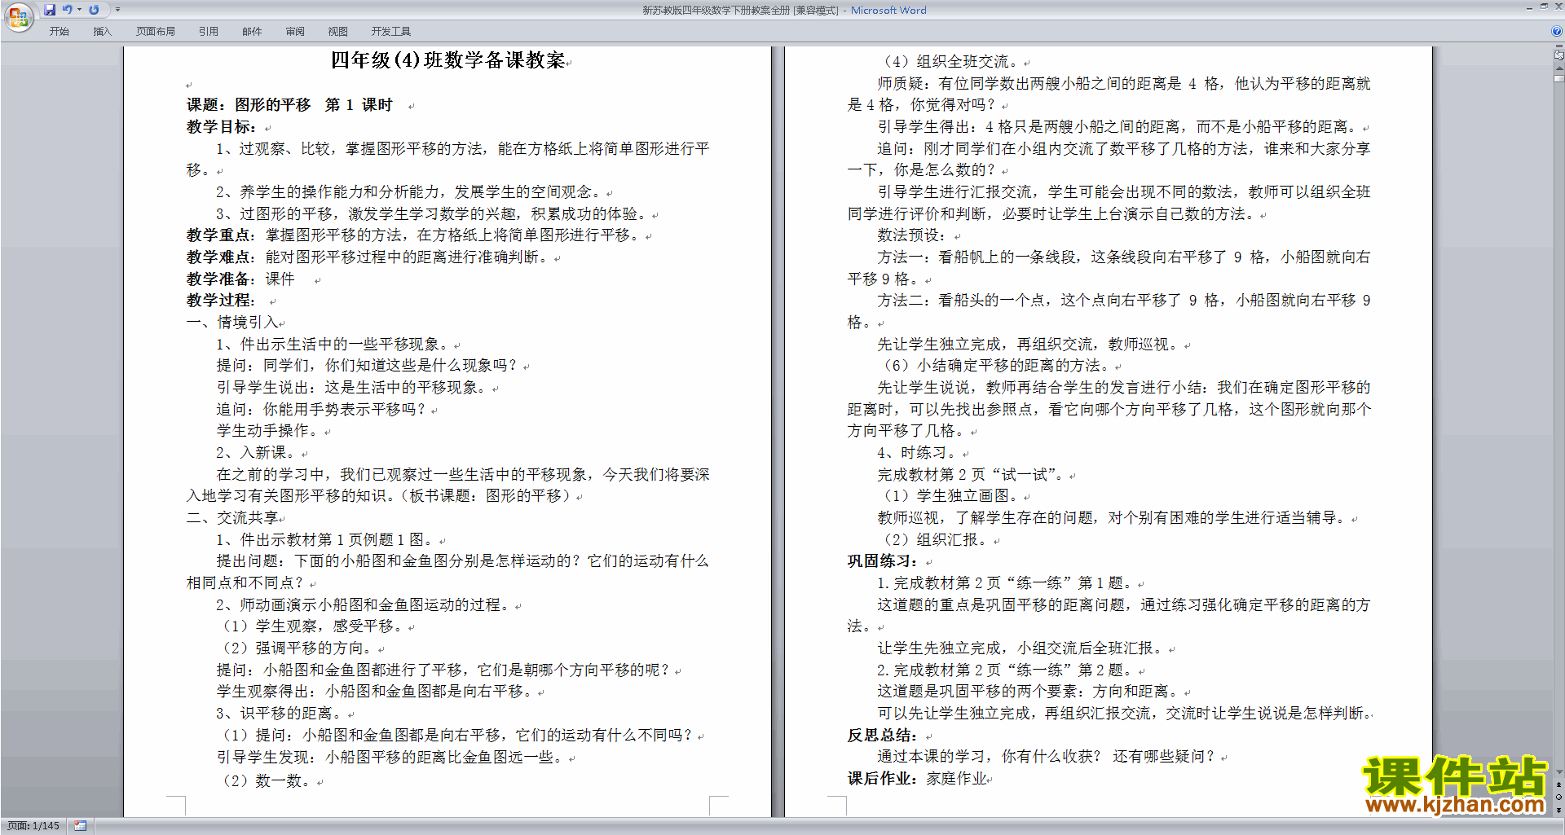Click the line (4) 组织全班交流。
The image size is (1565, 835).
point(951,62)
